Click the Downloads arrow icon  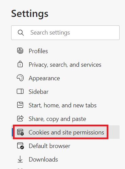point(20,159)
